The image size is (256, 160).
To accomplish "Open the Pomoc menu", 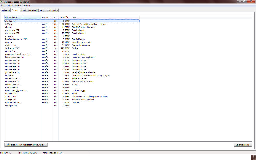I will click(x=27, y=6).
